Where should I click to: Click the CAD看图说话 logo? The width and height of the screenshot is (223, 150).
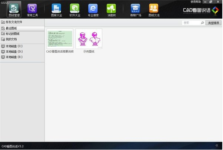click(201, 10)
